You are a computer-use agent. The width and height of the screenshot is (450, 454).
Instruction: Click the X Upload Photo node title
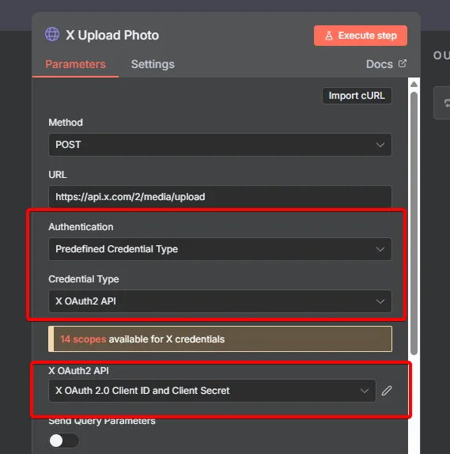pos(112,35)
